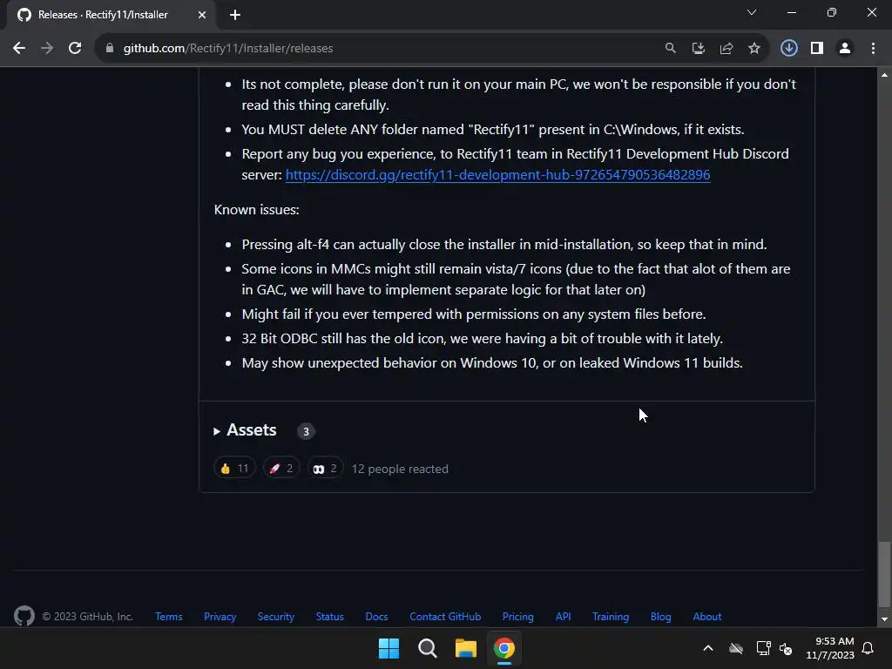This screenshot has height=669, width=892.
Task: Reload the GitHub releases page
Action: 75,49
